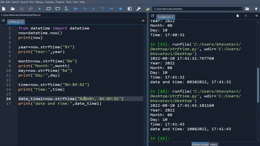This screenshot has height=146, width=260.
Task: Click In [14] runfile console entry
Action: coord(195,96)
